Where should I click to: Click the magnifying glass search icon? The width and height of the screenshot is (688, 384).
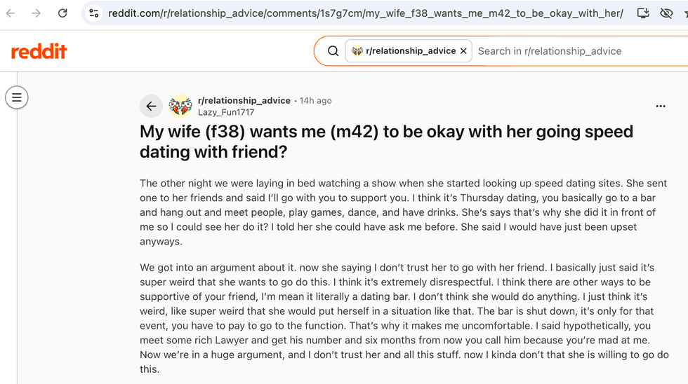pos(333,51)
